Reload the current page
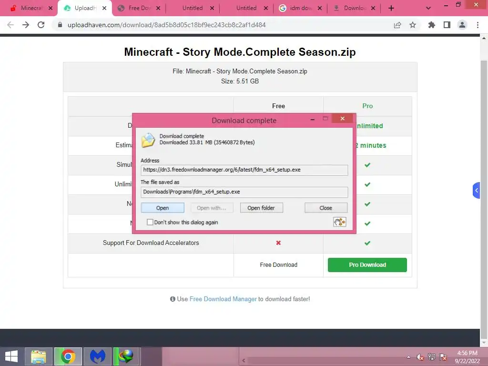 (41, 25)
